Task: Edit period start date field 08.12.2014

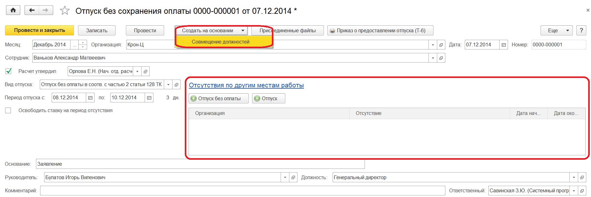Action: 69,98
